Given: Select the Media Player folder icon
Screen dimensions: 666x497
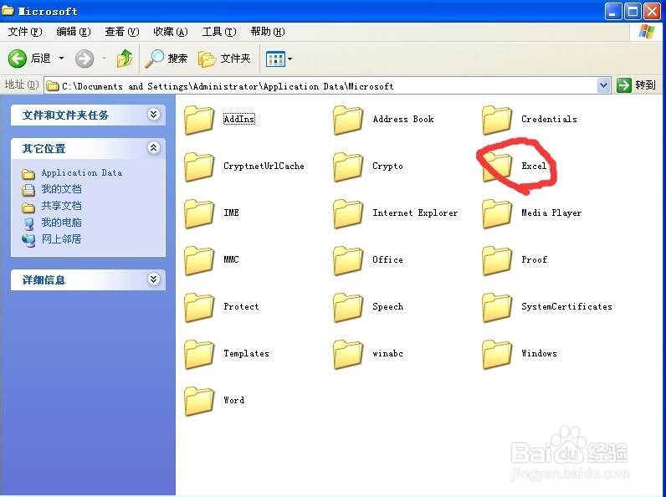Looking at the screenshot, I should [x=497, y=213].
